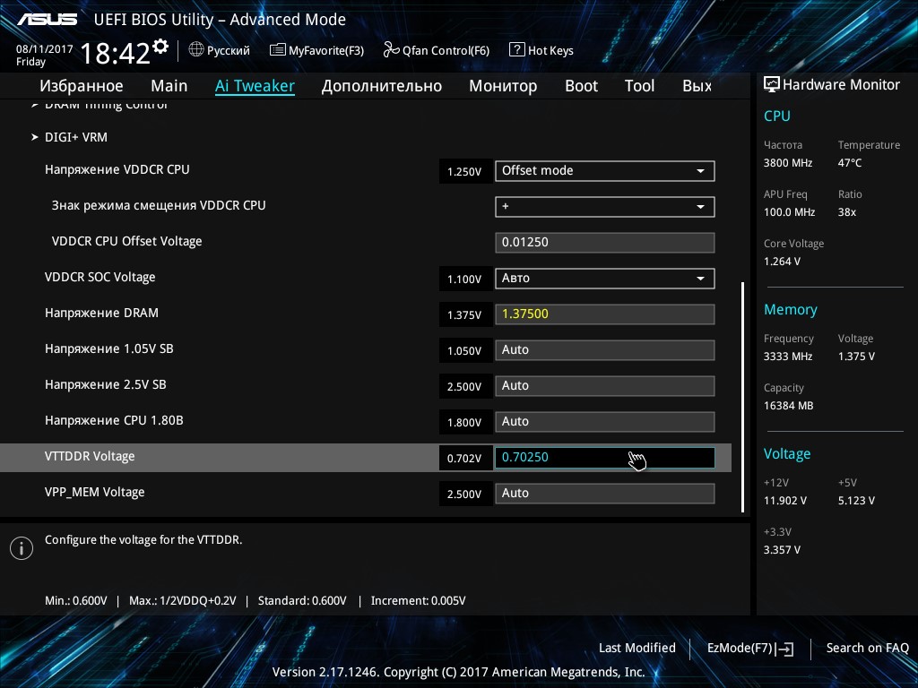The width and height of the screenshot is (918, 688).
Task: Select the Напряжение CPU 1.80В row label
Action: click(114, 421)
